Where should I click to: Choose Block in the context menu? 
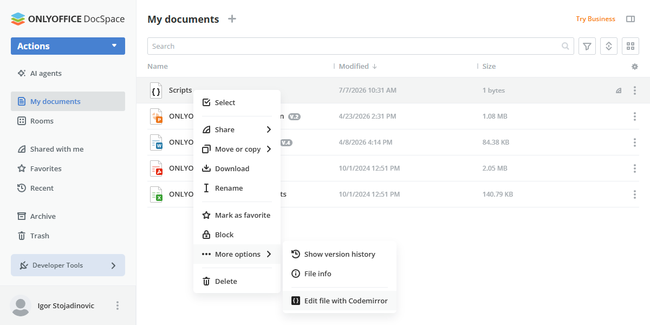point(237,235)
